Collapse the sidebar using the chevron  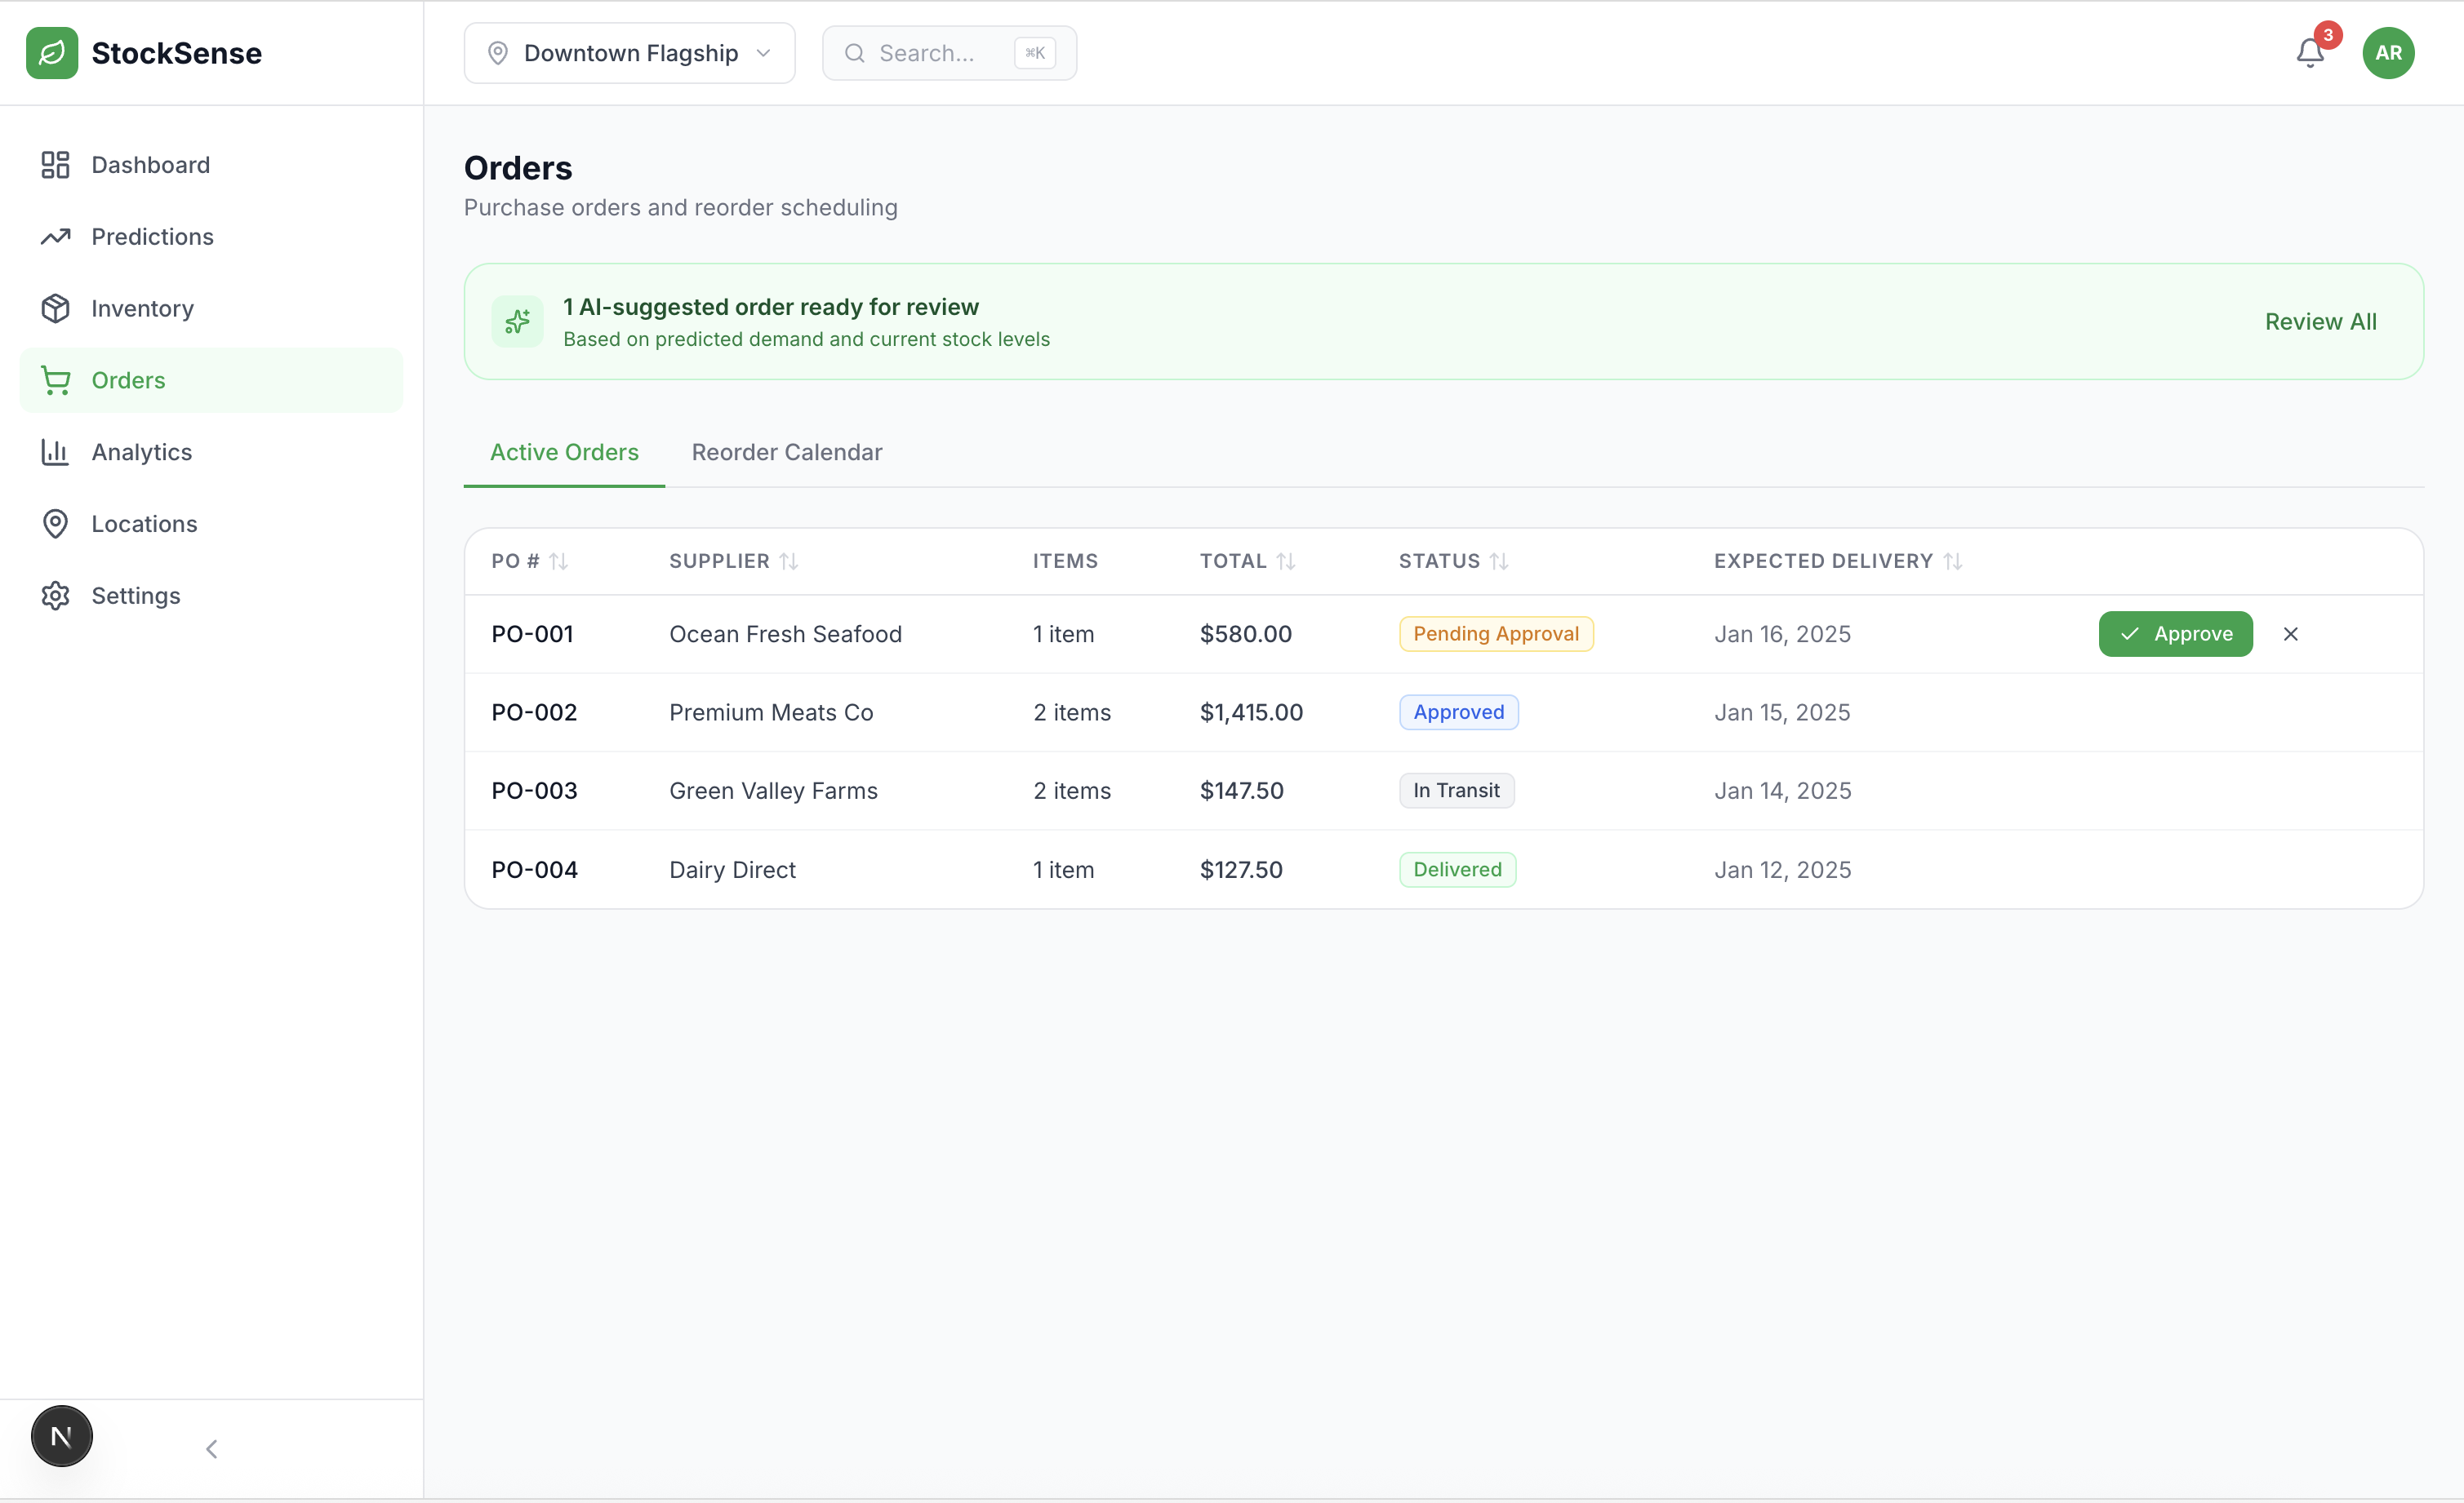pos(211,1448)
